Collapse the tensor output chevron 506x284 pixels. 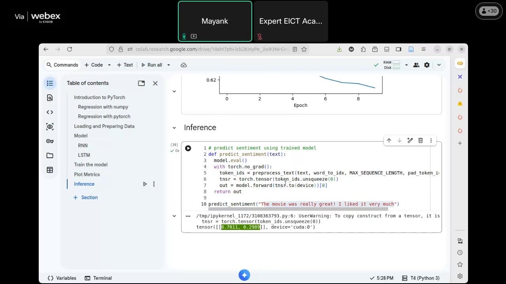pos(174,216)
